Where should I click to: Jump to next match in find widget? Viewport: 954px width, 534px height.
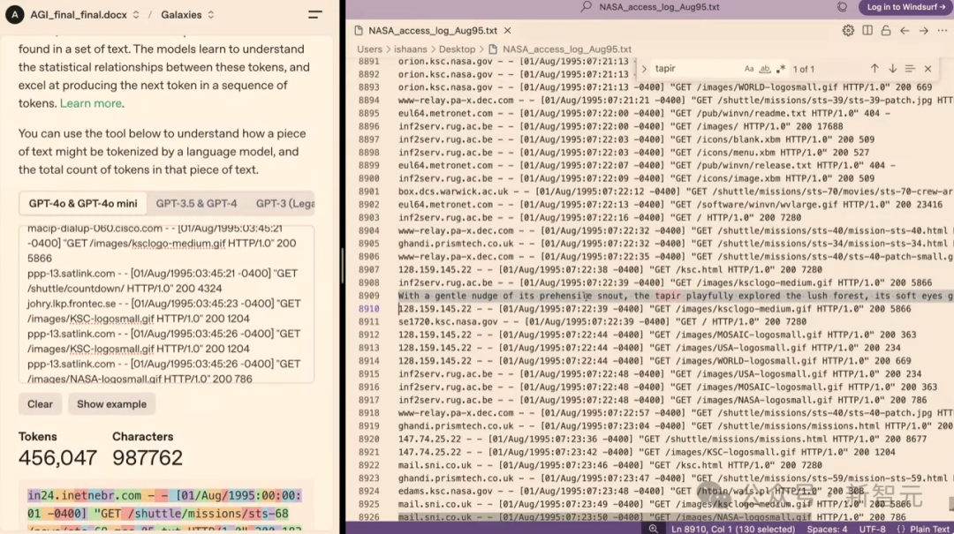(x=892, y=69)
